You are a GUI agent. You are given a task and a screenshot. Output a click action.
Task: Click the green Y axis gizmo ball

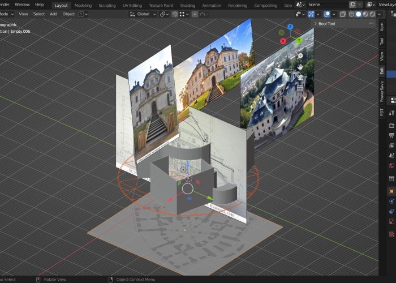click(x=299, y=40)
